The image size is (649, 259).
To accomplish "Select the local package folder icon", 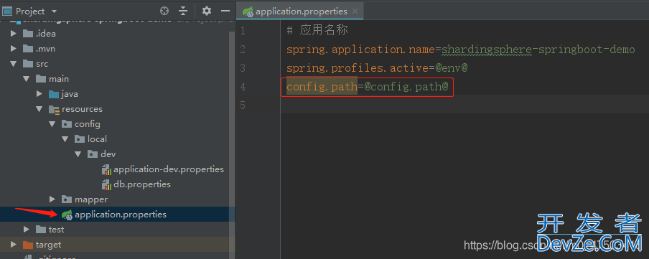I will (x=80, y=139).
